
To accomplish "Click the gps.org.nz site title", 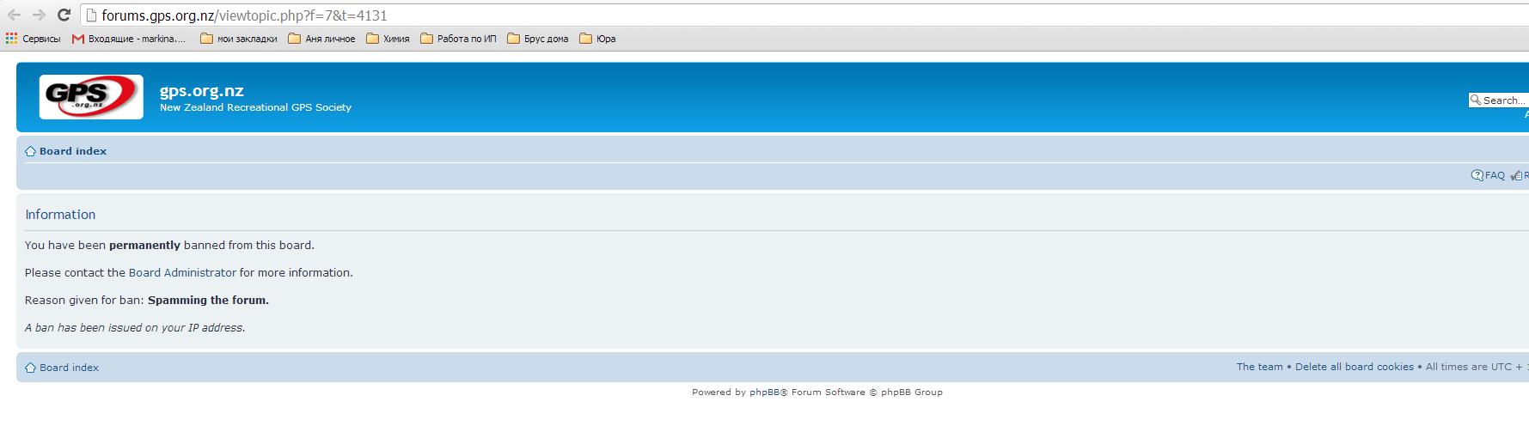I will click(202, 90).
